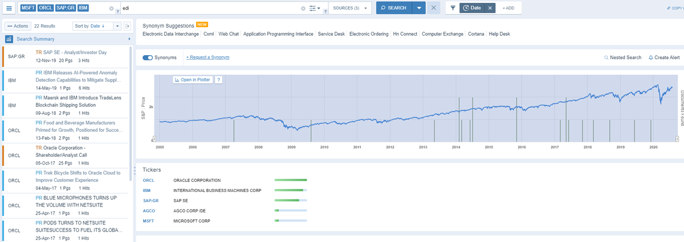Open the Actions menu

coord(18,26)
